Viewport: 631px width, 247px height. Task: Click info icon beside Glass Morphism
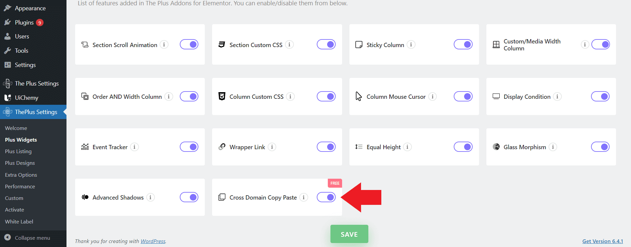[x=553, y=147]
